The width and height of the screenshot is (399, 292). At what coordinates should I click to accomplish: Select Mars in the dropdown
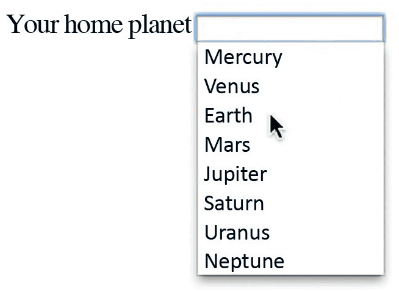[x=227, y=144]
